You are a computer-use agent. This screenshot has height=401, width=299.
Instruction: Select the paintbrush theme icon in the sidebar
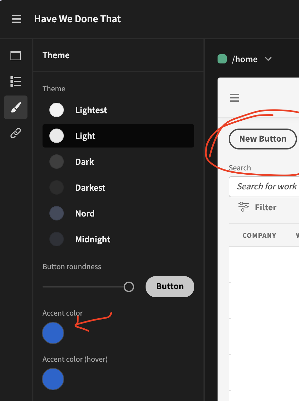pyautogui.click(x=15, y=107)
